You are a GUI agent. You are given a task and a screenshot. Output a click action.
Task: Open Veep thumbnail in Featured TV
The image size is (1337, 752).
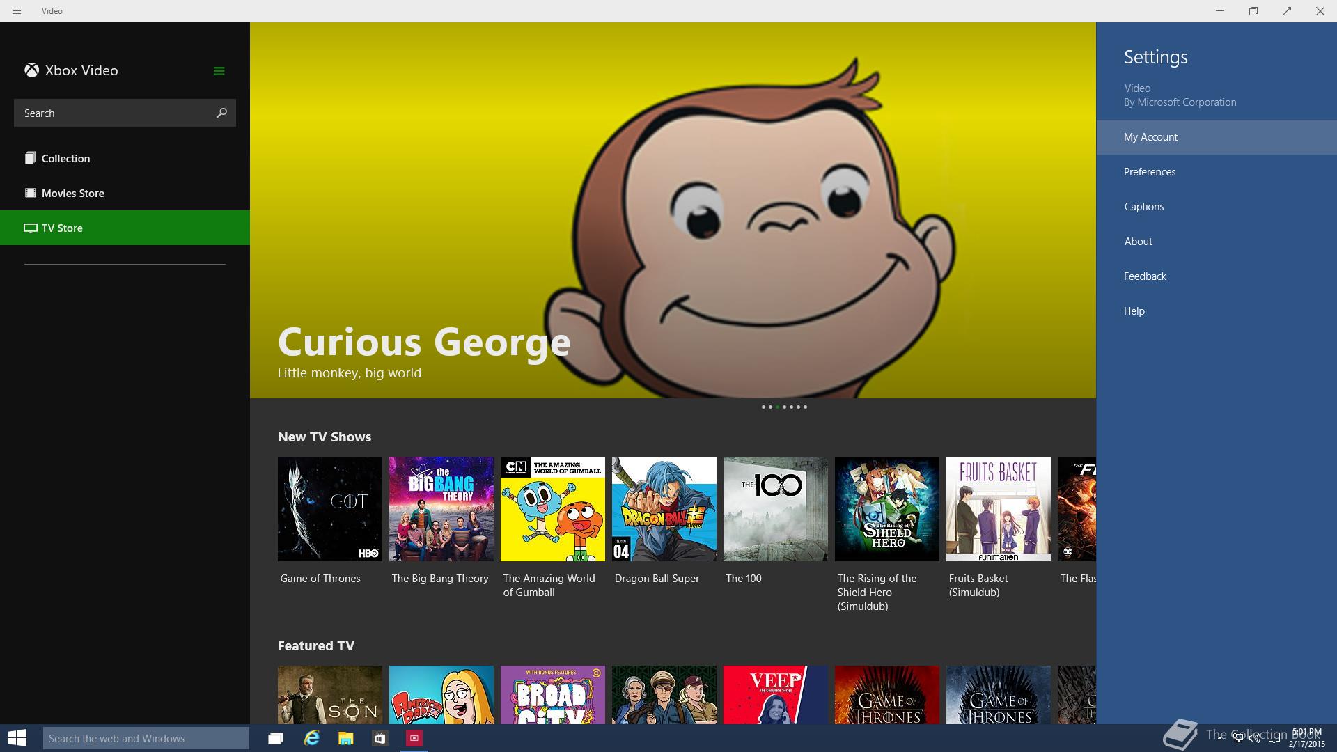776,695
